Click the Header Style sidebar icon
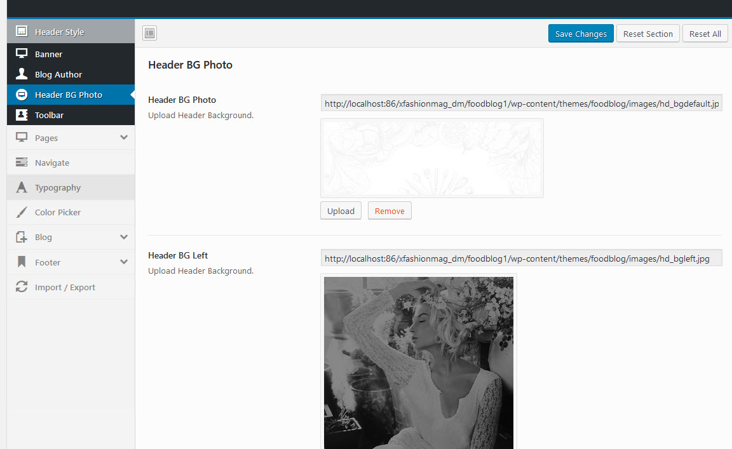 coord(22,31)
